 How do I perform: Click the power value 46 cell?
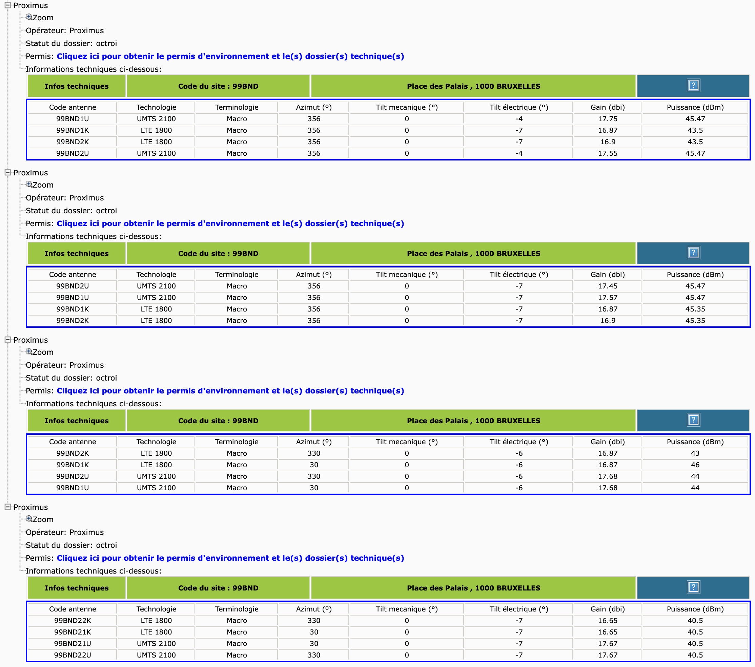(x=695, y=465)
